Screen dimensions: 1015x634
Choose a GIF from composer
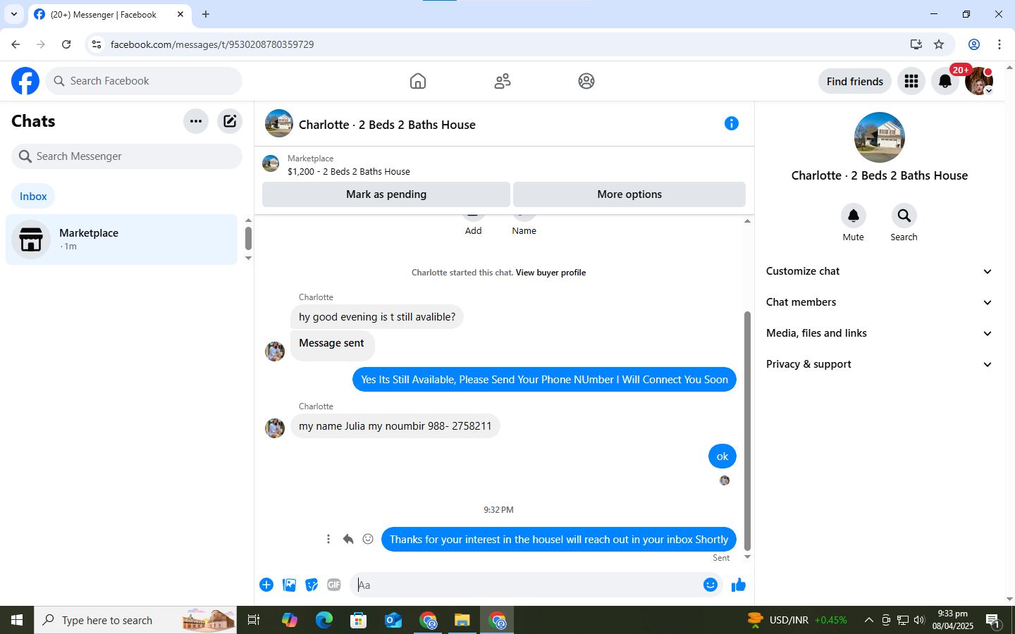click(334, 585)
